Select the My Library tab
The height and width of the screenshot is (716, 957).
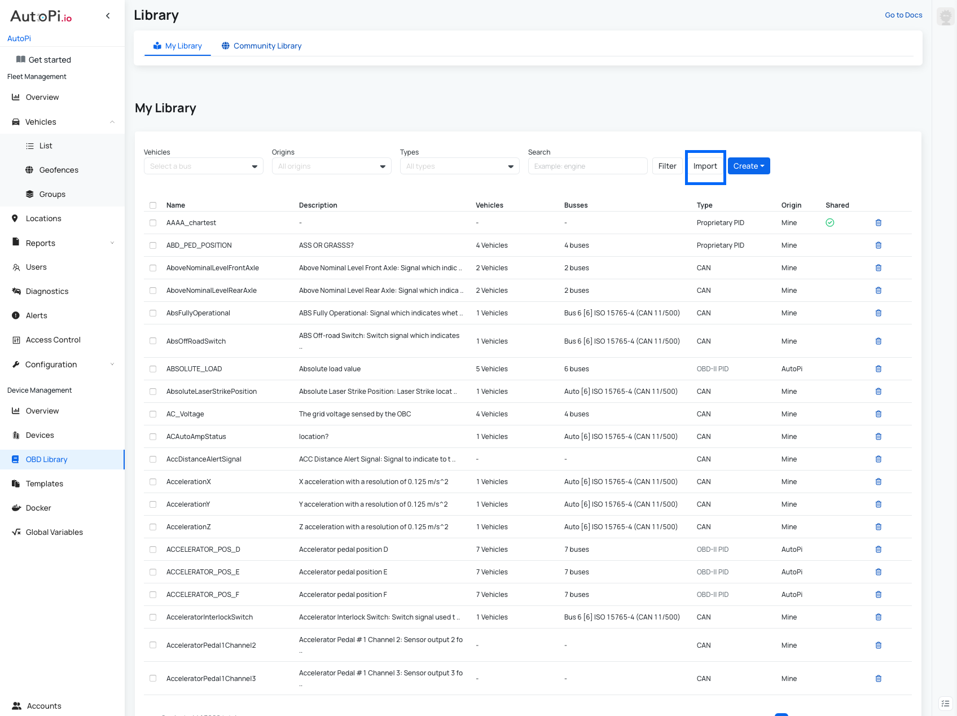(177, 46)
